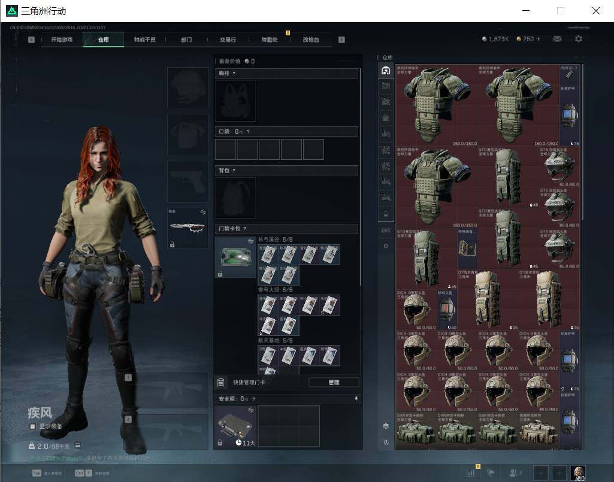Switch to the 特战干员 tab

click(x=144, y=40)
